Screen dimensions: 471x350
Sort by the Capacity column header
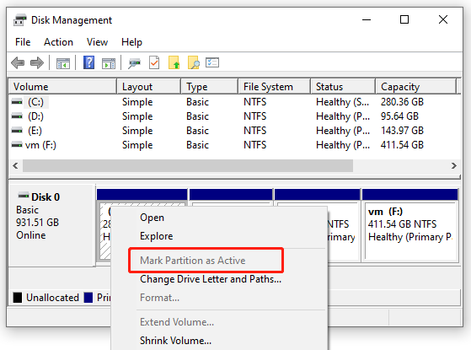(416, 87)
